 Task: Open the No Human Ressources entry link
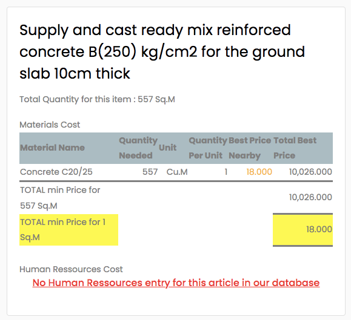pyautogui.click(x=176, y=282)
